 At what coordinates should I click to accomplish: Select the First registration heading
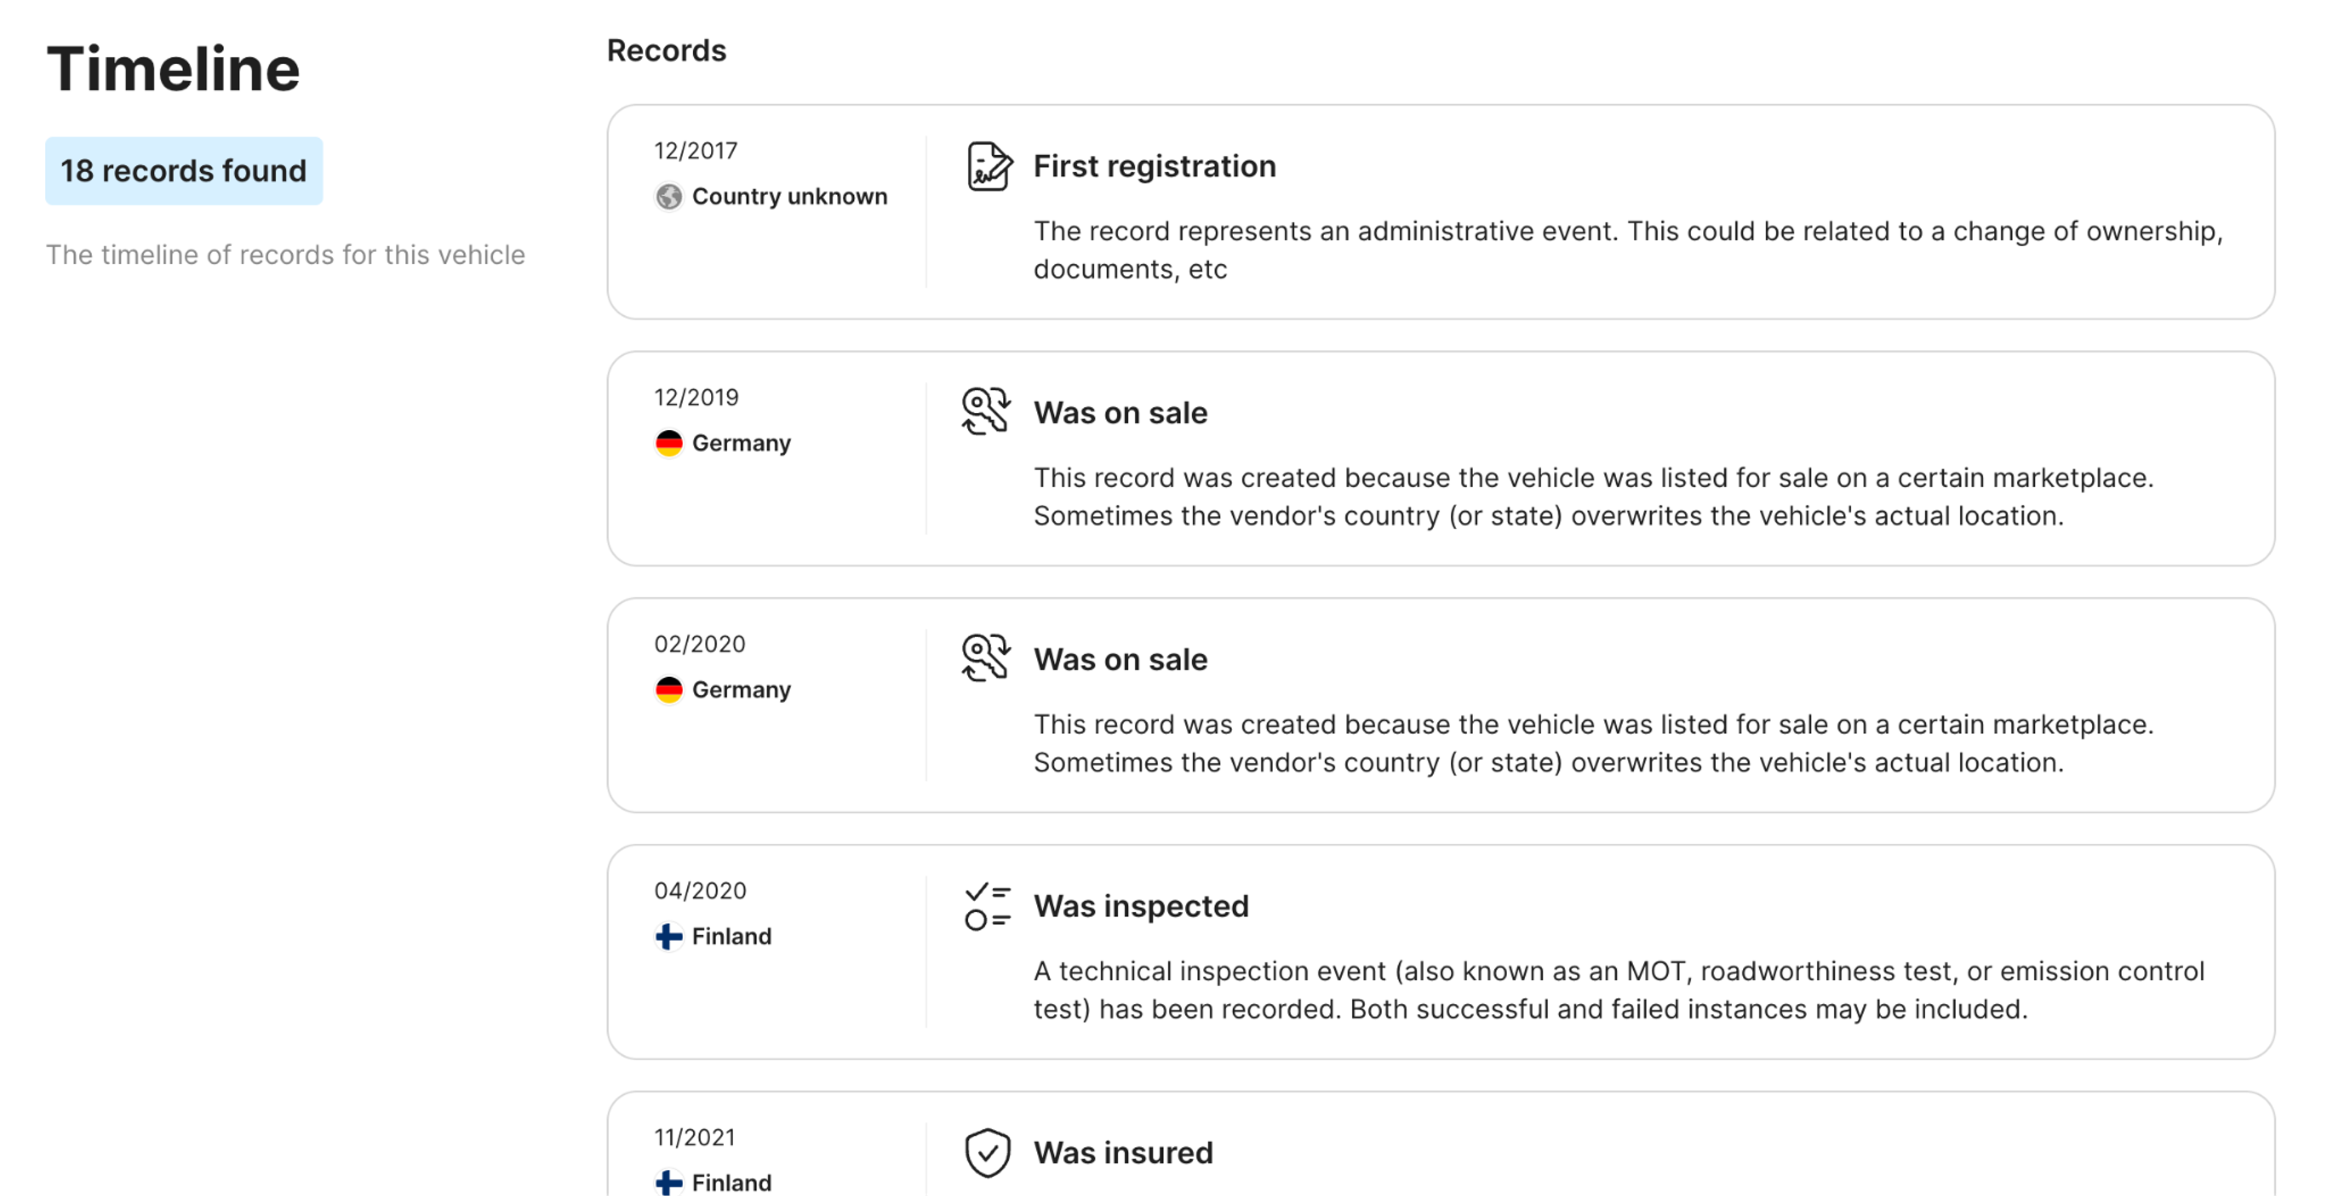[1154, 166]
